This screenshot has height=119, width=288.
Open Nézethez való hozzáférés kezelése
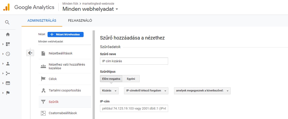65,66
